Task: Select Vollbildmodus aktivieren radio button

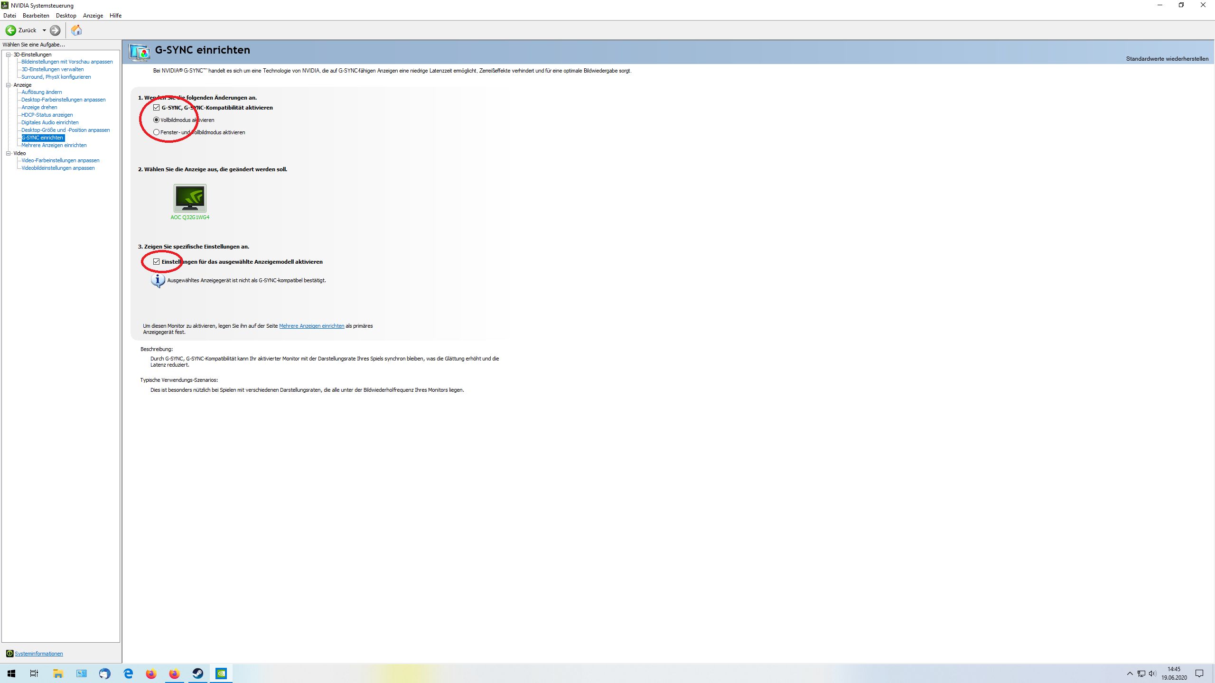Action: pos(156,120)
